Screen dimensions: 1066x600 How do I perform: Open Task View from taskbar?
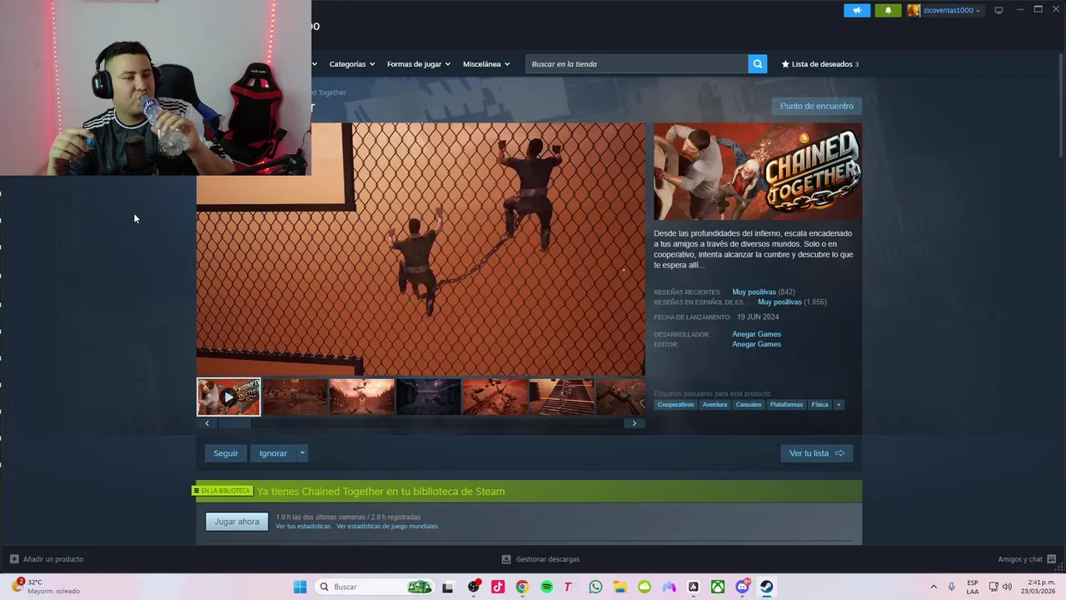448,587
